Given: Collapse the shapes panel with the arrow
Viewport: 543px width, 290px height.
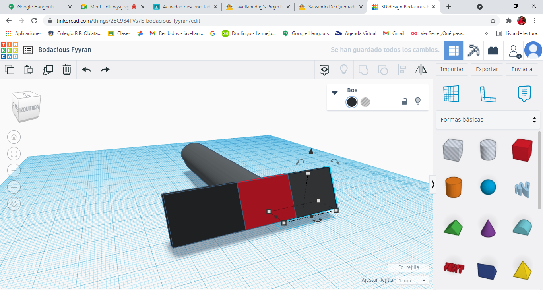Looking at the screenshot, I should 433,184.
